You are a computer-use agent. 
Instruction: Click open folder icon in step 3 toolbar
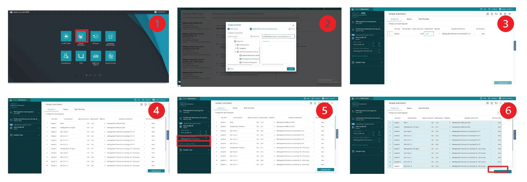496,14
